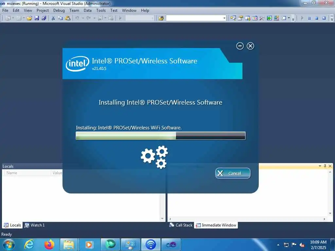Show hidden system tray icons arrow
The image size is (335, 251).
(x=278, y=245)
